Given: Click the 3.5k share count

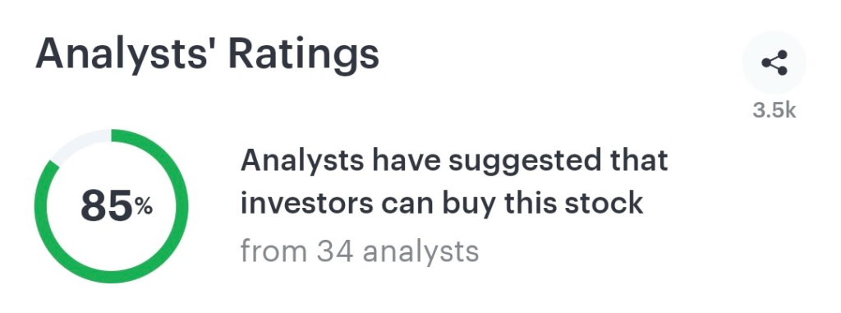Looking at the screenshot, I should 774,111.
